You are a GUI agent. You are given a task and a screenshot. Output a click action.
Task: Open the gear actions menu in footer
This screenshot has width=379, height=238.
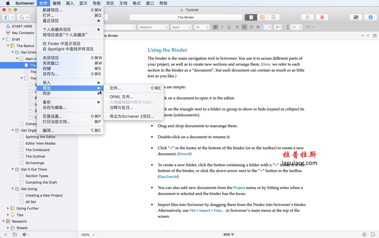pyautogui.click(x=26, y=234)
